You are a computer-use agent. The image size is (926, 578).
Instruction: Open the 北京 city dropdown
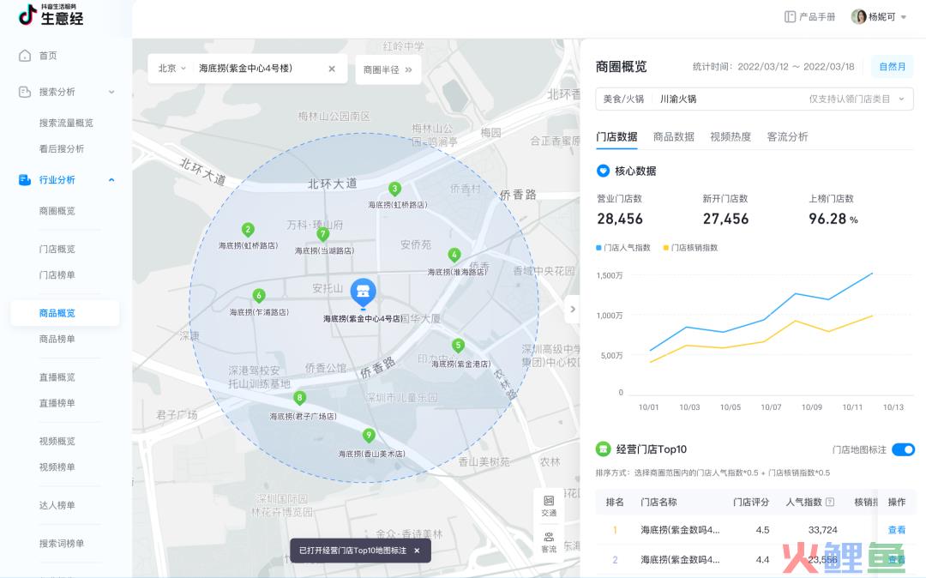point(171,69)
